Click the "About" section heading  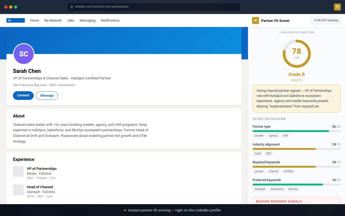[x=19, y=116]
